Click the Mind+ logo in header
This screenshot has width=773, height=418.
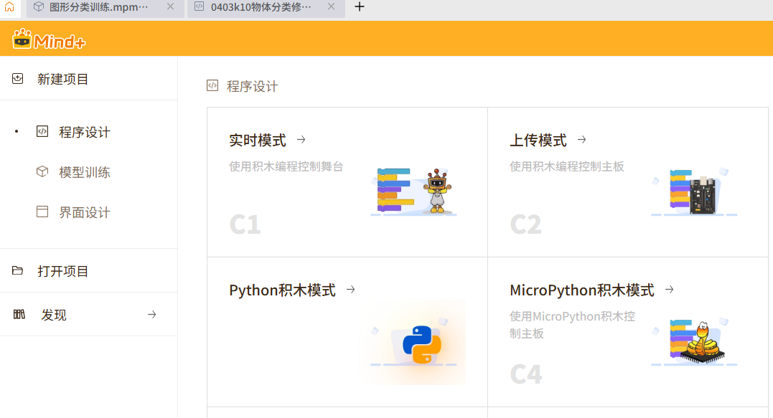(x=49, y=39)
